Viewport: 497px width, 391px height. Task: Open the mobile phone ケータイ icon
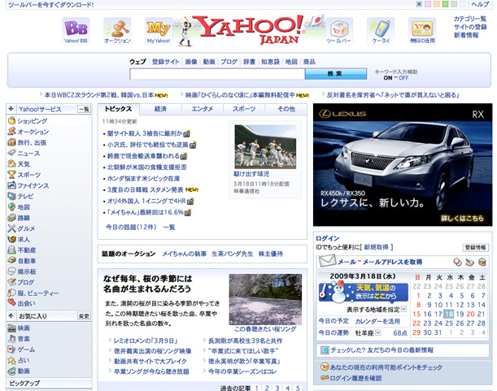381,31
